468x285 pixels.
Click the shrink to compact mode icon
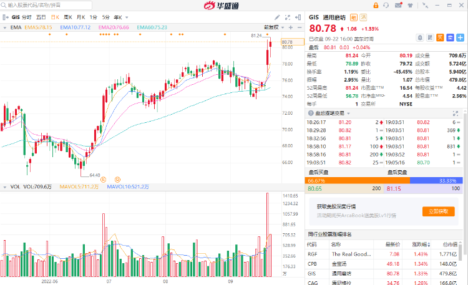[426, 6]
